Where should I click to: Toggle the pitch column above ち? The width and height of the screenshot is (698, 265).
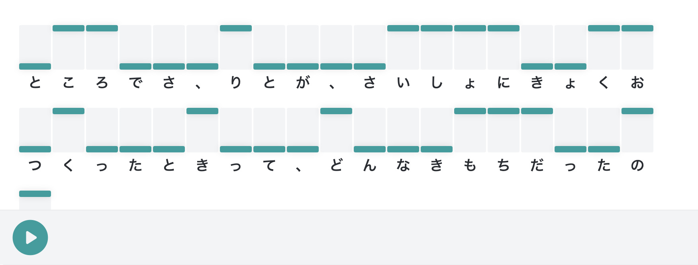tap(504, 130)
